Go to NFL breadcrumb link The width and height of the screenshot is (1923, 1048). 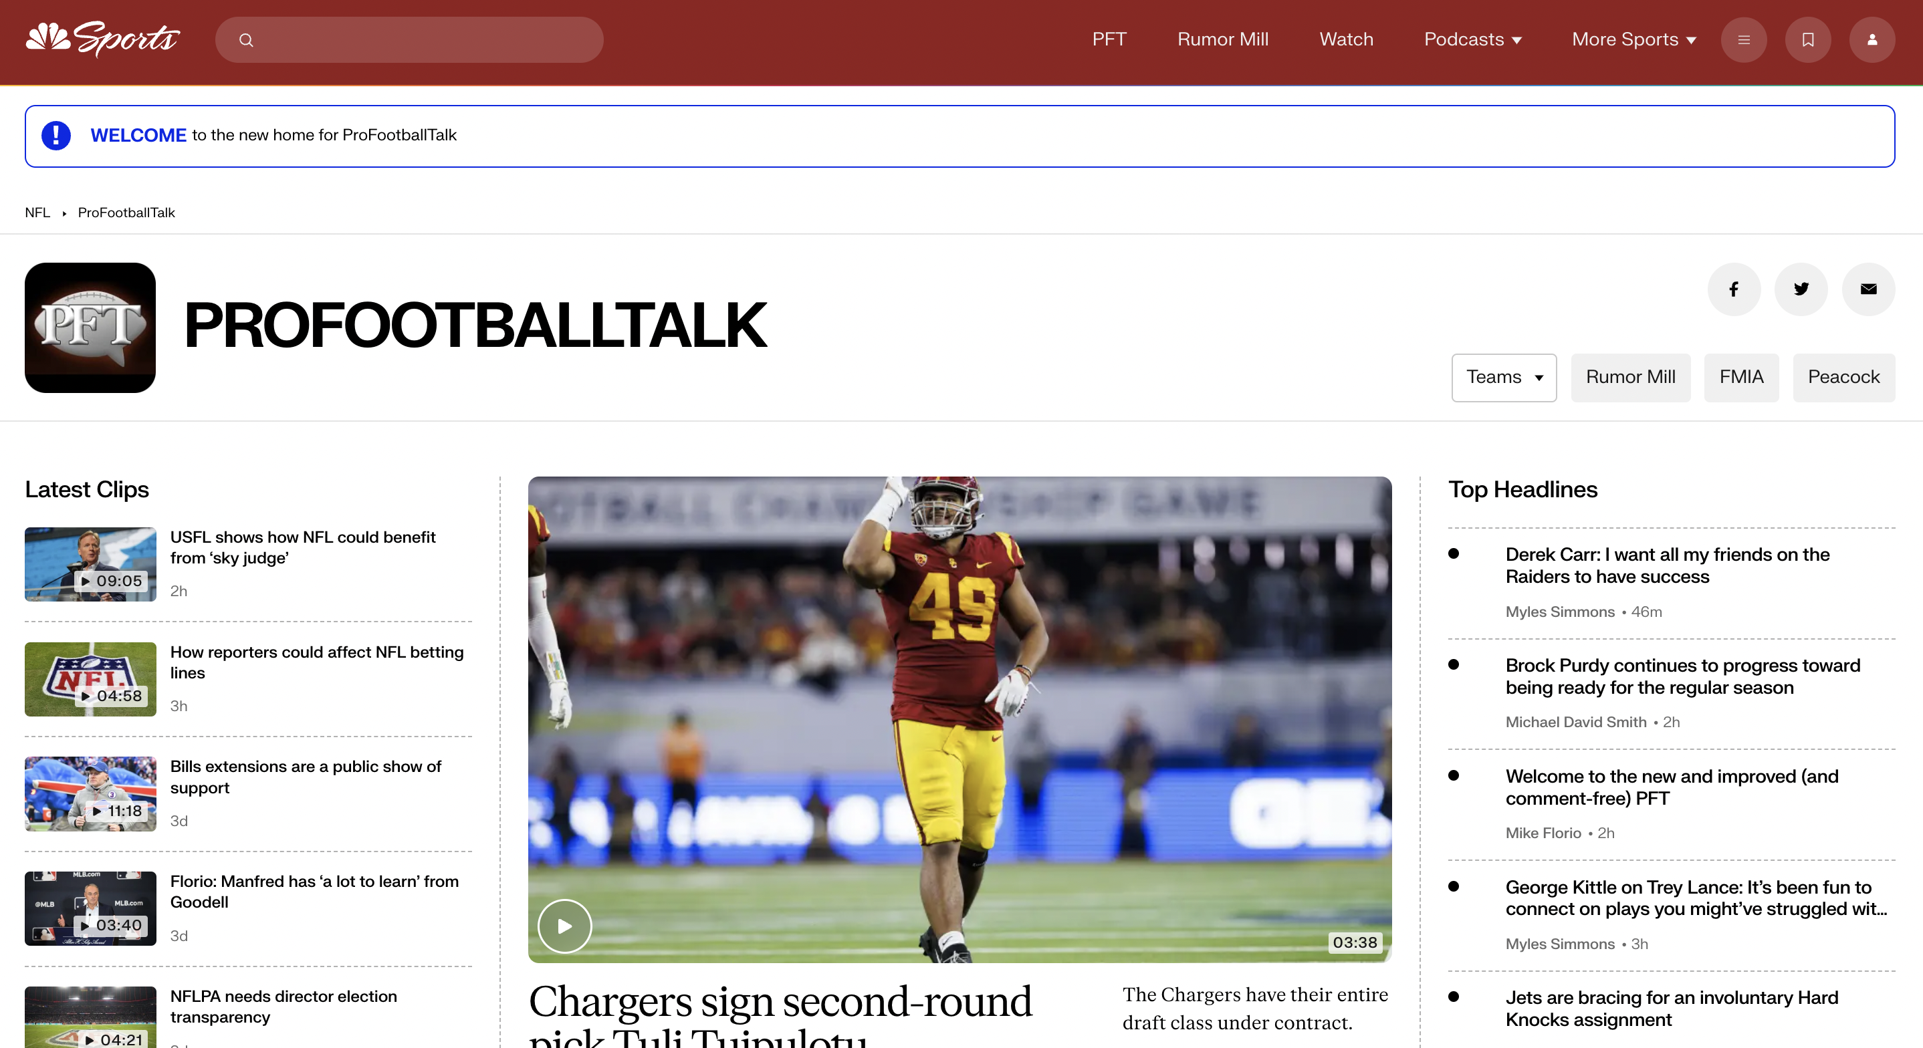tap(37, 213)
